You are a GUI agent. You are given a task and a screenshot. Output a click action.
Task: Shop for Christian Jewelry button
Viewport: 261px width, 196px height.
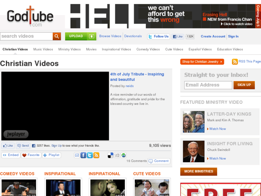click(202, 62)
